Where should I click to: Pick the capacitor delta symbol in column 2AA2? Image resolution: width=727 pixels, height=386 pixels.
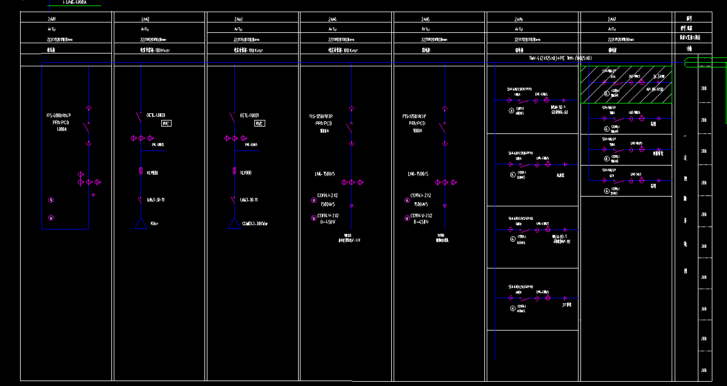141,224
